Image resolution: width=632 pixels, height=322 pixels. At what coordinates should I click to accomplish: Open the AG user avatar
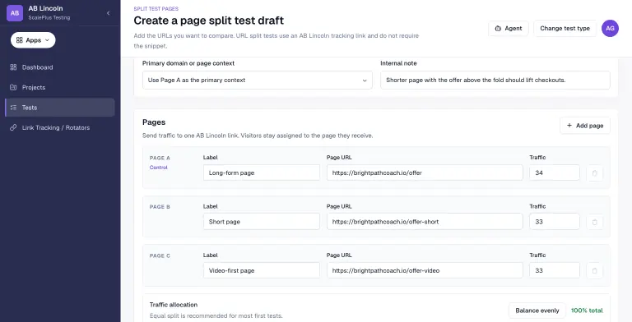coord(610,28)
